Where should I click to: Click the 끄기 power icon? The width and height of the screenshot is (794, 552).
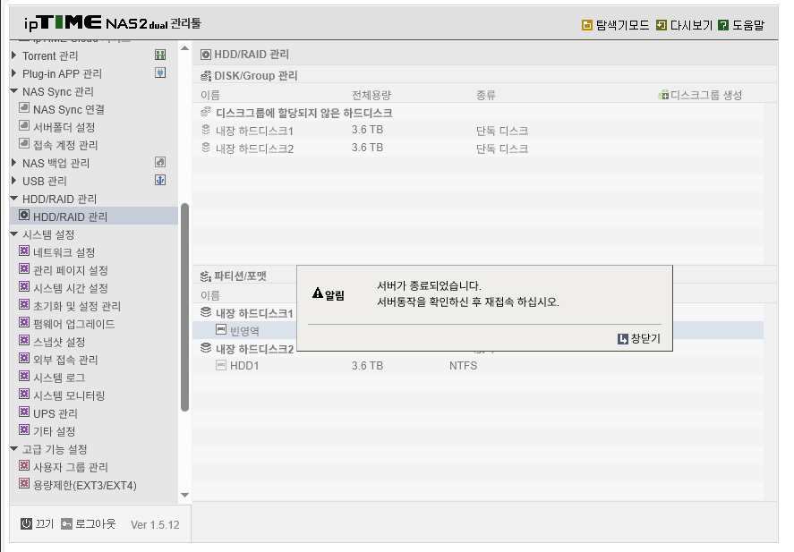[x=26, y=523]
